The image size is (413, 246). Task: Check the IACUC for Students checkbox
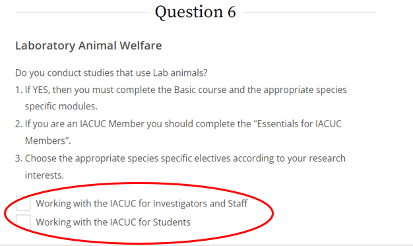(x=23, y=222)
